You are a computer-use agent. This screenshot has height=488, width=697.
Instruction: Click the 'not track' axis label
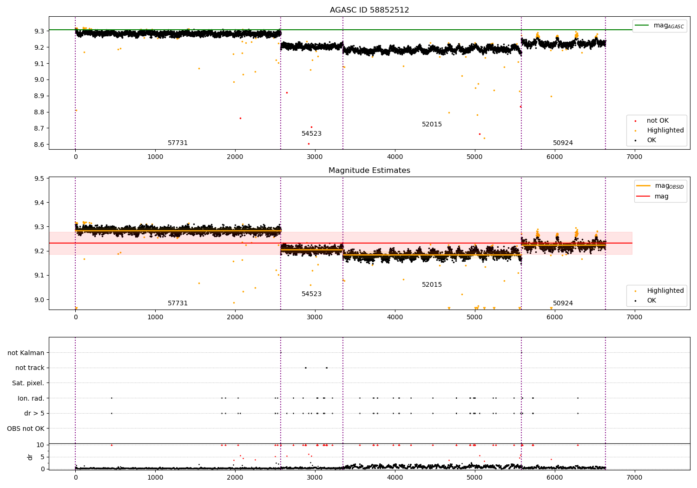pyautogui.click(x=30, y=368)
